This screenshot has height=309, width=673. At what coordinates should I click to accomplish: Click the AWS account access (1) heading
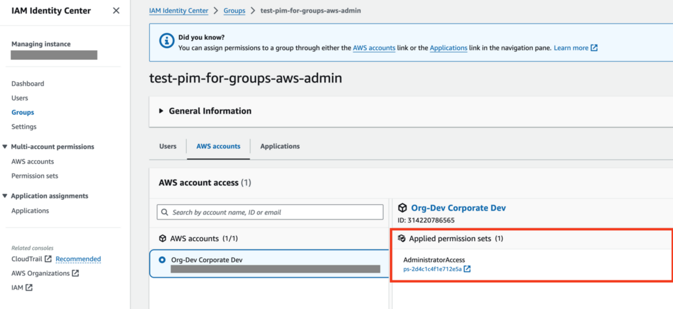coord(205,183)
